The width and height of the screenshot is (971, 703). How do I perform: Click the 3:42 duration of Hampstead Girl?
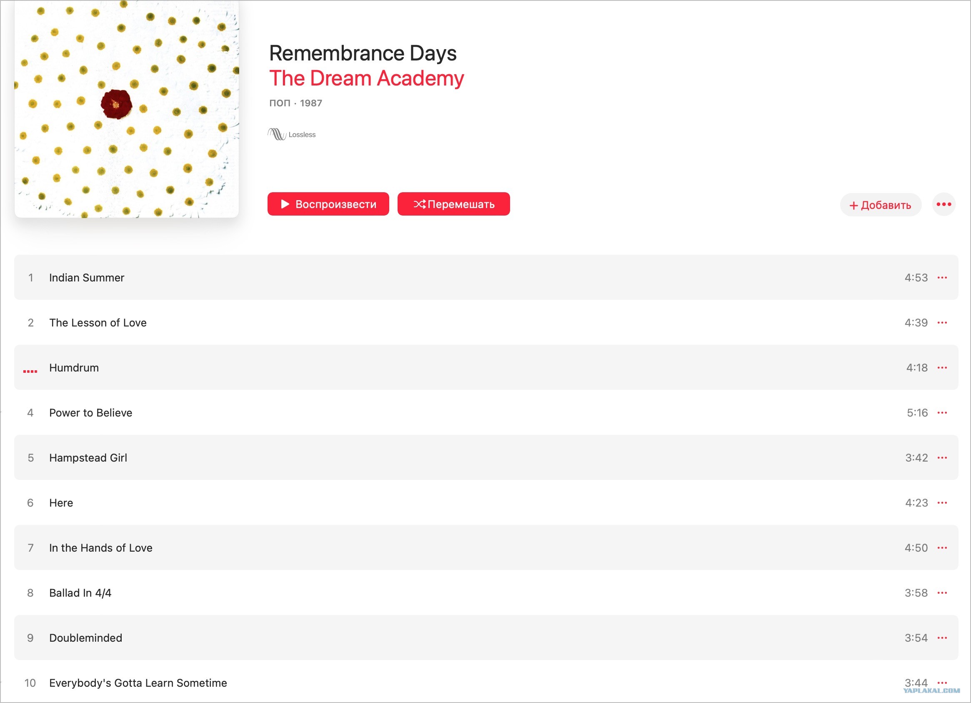tap(916, 457)
